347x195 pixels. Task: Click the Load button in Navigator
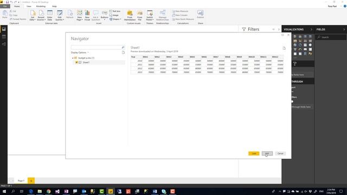254,153
